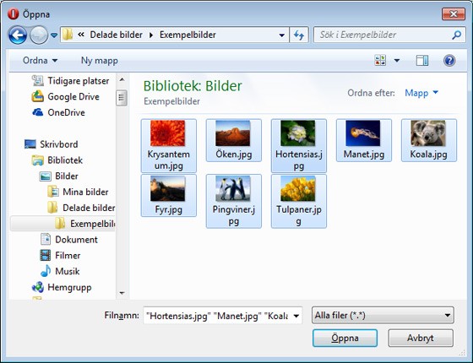
Task: Select Skrivbord in the tree
Action: tap(51, 144)
